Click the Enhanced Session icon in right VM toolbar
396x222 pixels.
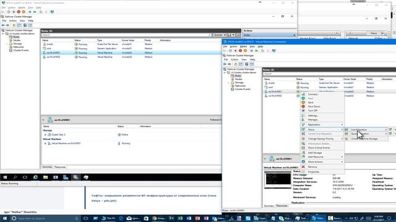point(273,51)
